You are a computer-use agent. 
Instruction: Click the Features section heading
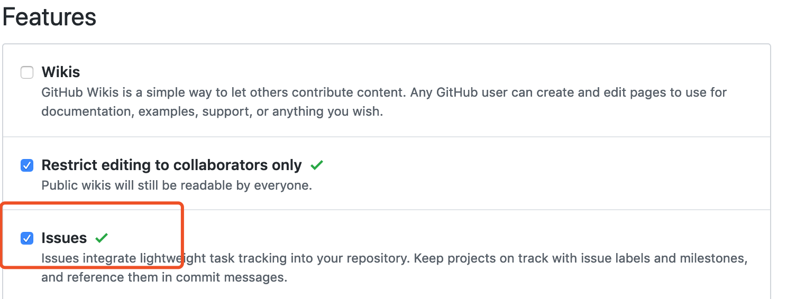click(50, 17)
